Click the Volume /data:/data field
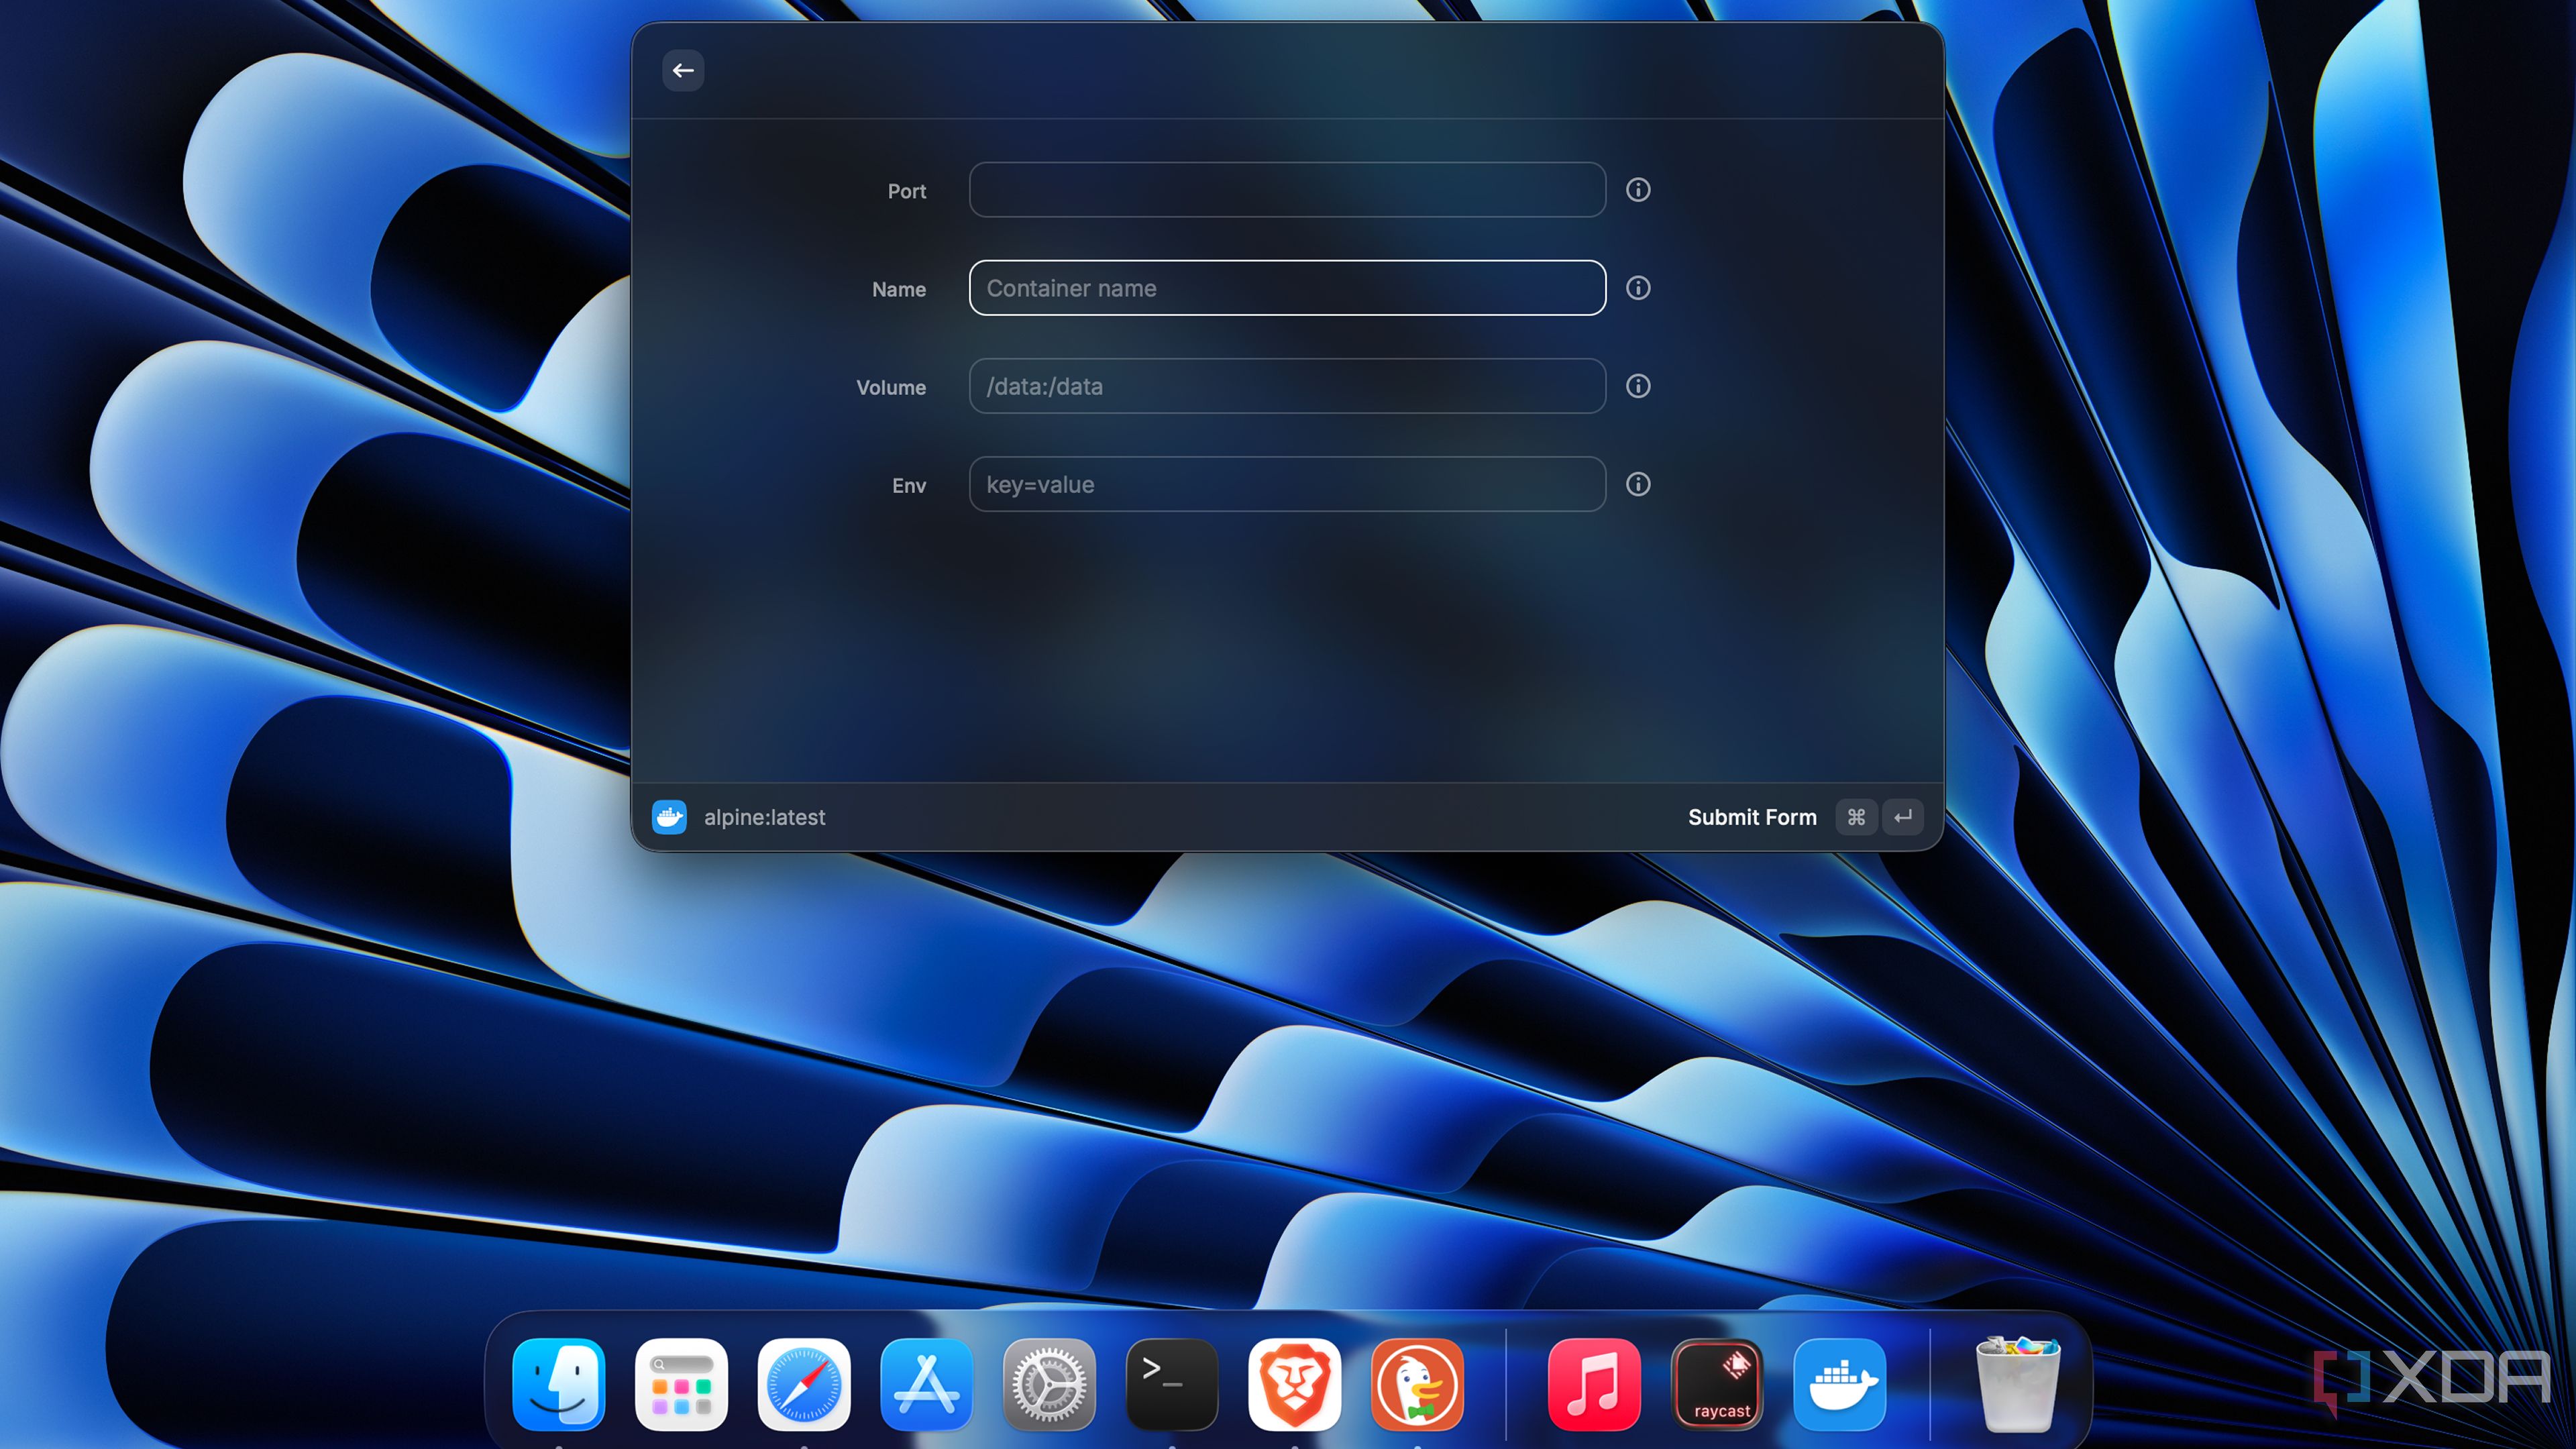The height and width of the screenshot is (1449, 2576). pyautogui.click(x=1287, y=386)
